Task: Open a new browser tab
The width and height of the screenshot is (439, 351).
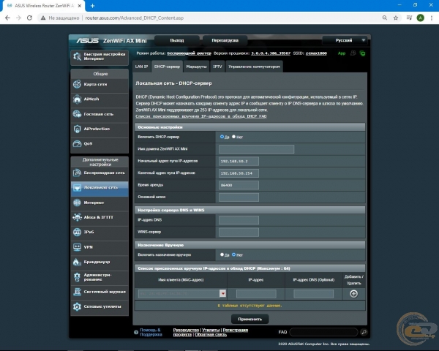Action: click(x=92, y=6)
